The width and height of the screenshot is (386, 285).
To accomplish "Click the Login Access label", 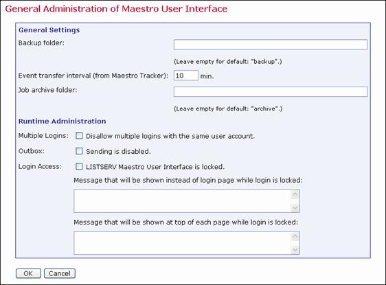I will click(40, 166).
